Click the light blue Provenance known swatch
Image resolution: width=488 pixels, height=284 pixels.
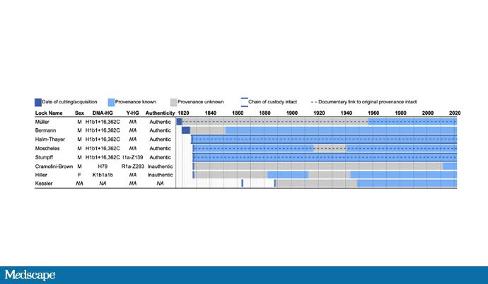[x=111, y=101]
